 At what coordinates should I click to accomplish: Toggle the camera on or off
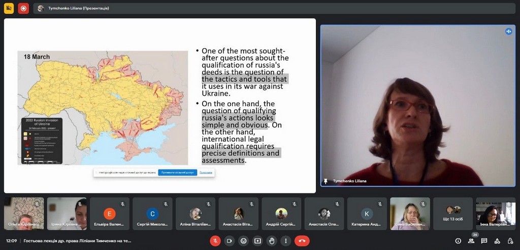230,241
